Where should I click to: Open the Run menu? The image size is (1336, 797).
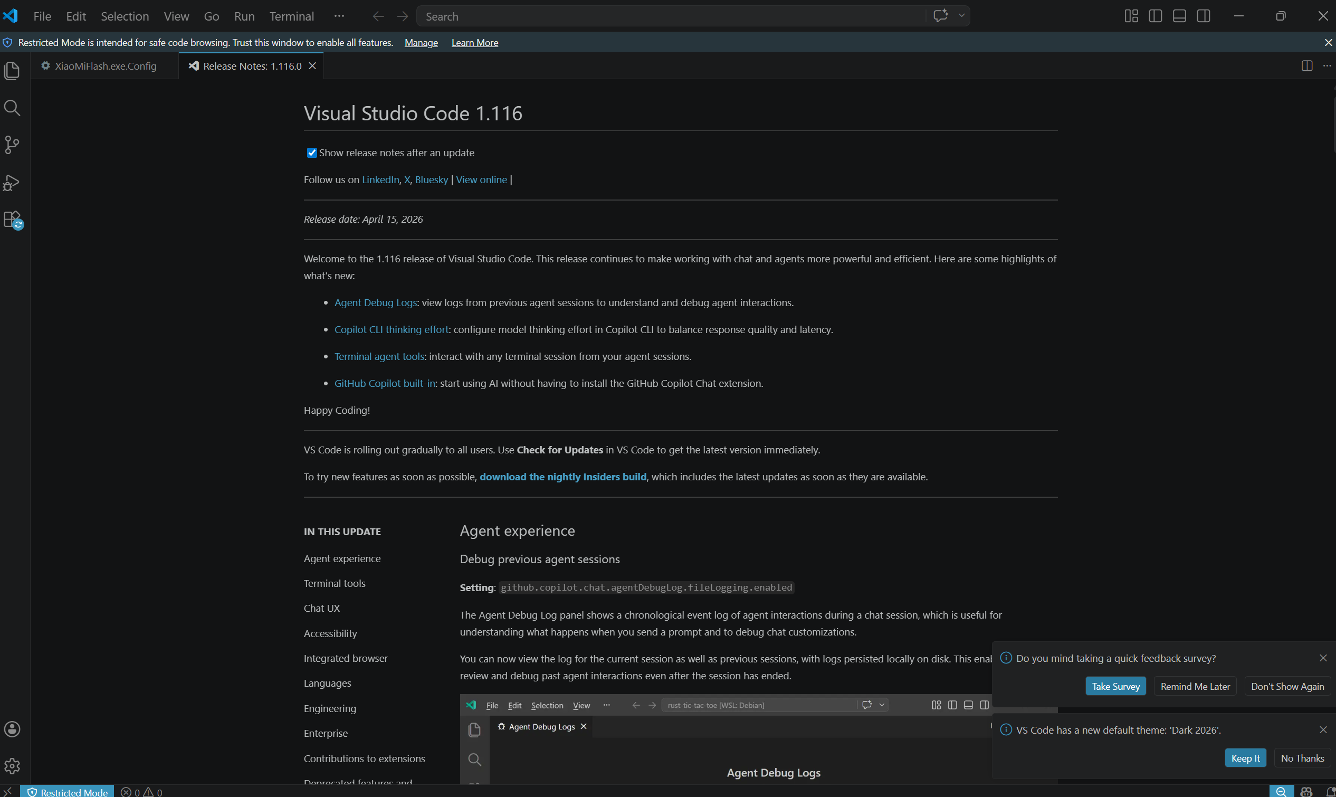coord(244,17)
